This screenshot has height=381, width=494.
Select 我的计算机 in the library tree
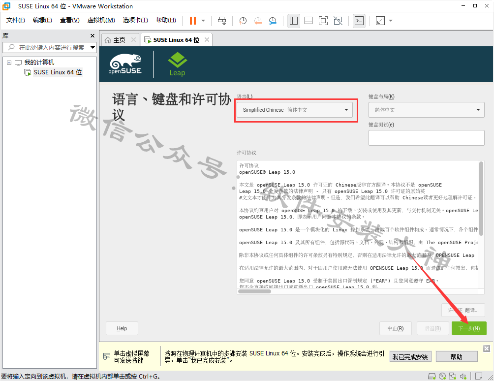pyautogui.click(x=39, y=63)
